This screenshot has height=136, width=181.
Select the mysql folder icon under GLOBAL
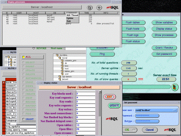[x=60, y=58]
